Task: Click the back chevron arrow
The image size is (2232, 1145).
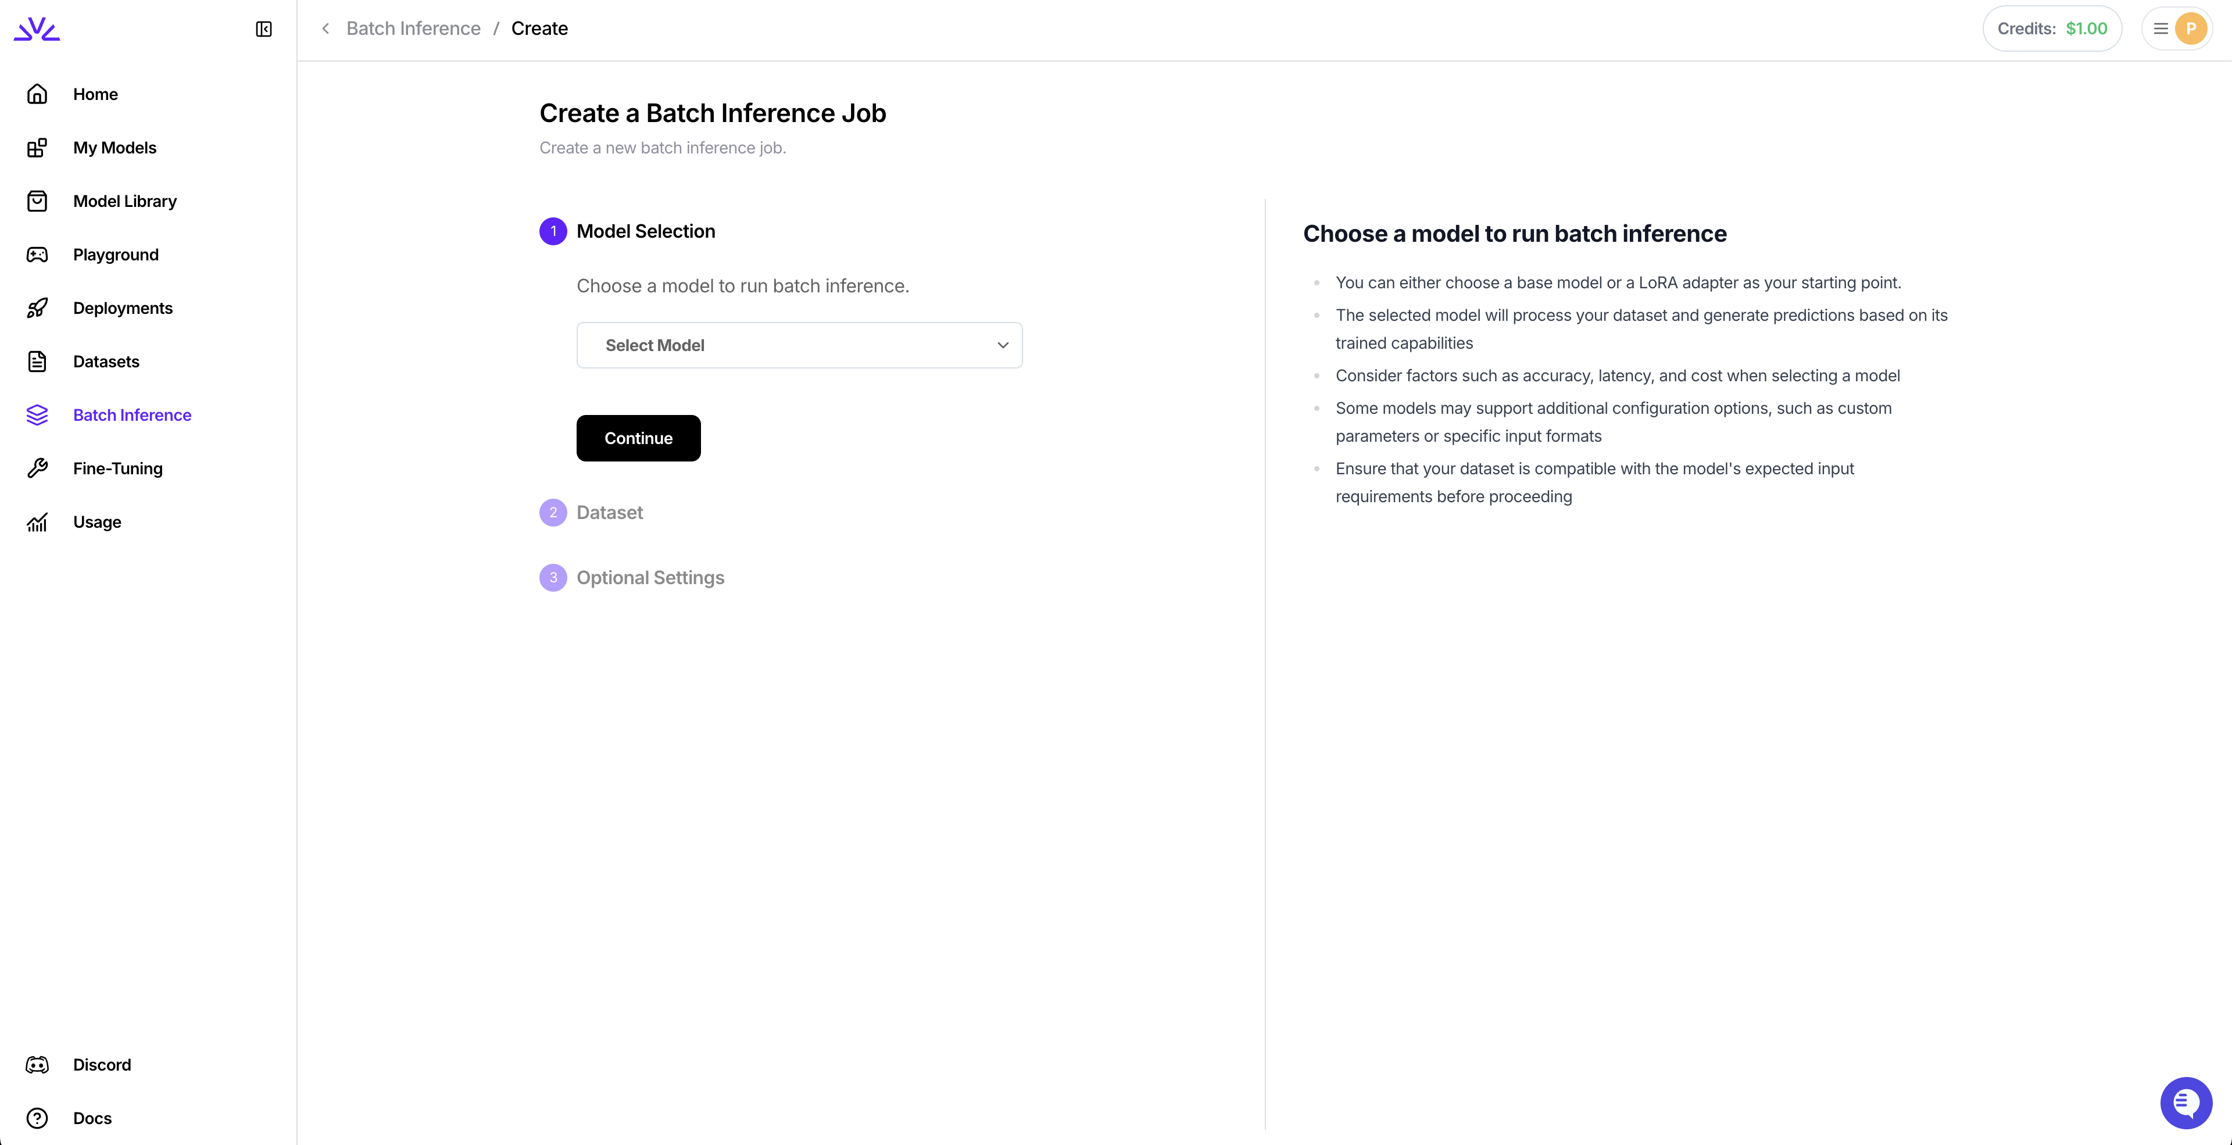Action: [x=325, y=28]
